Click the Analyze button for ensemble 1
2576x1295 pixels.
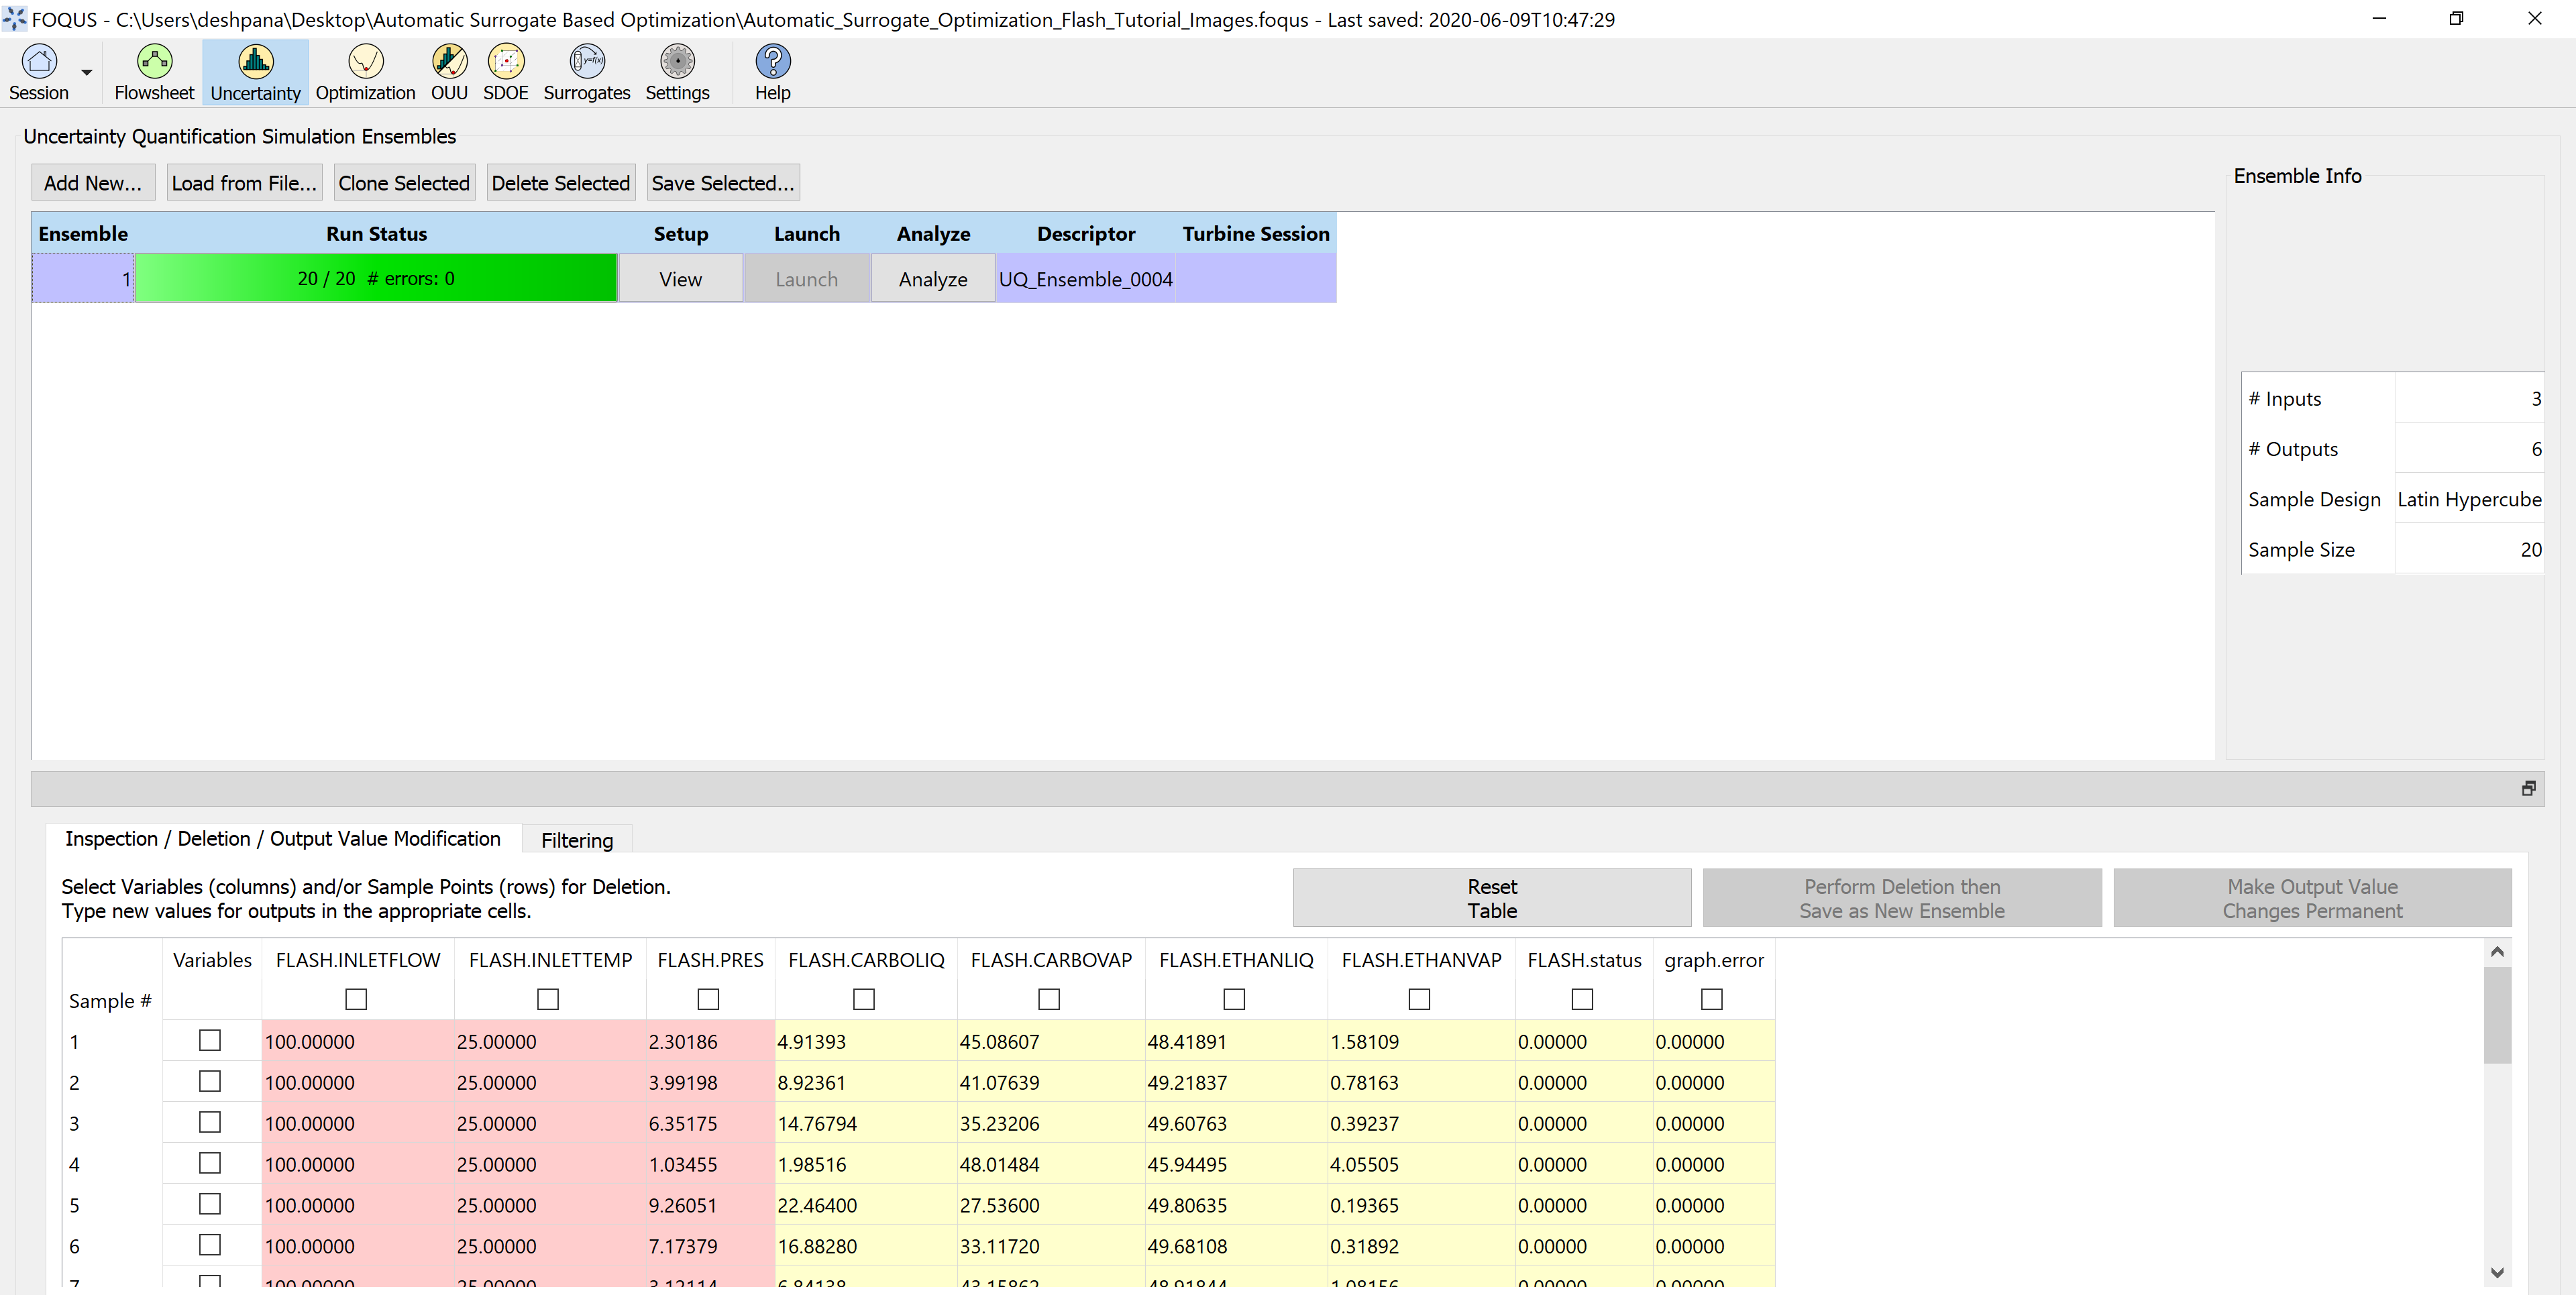point(932,279)
